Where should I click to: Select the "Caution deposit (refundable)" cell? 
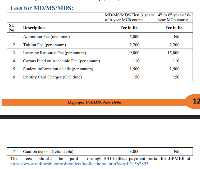coord(48,152)
